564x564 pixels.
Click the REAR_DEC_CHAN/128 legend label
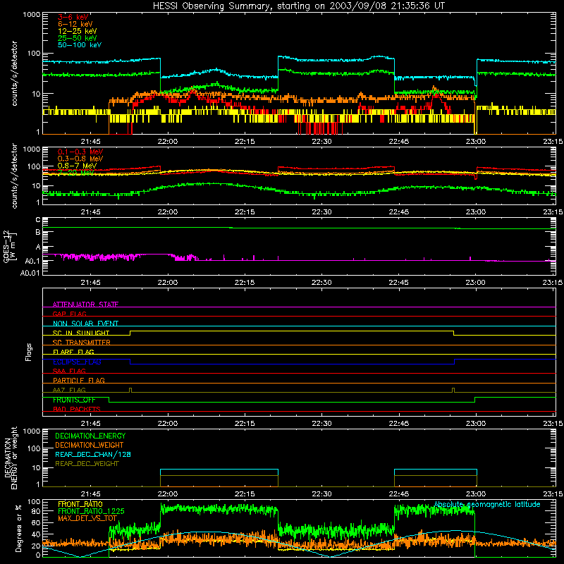coord(93,454)
